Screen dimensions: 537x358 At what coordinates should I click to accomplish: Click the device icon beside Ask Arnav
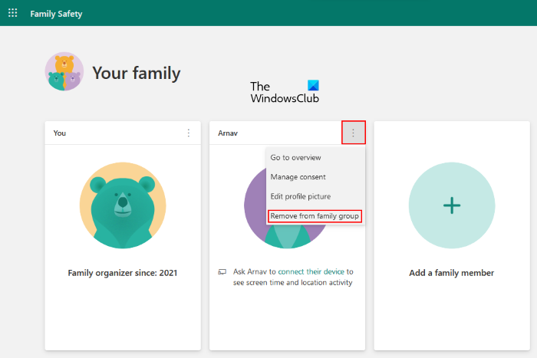pos(222,271)
